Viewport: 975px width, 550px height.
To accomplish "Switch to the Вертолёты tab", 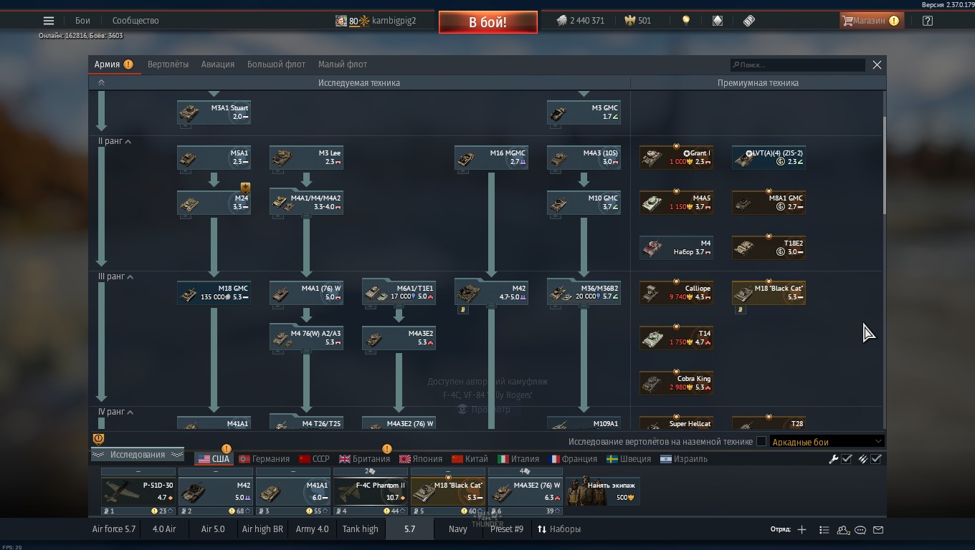I will pyautogui.click(x=168, y=64).
